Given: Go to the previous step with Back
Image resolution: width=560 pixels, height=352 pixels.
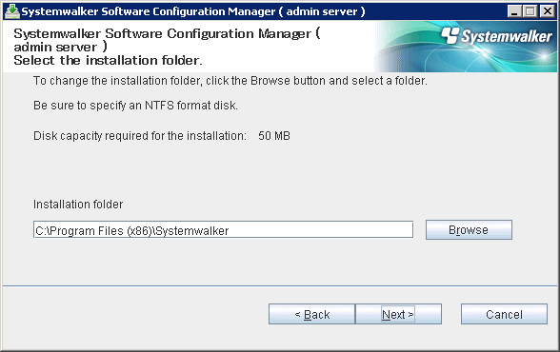Looking at the screenshot, I should coord(311,314).
